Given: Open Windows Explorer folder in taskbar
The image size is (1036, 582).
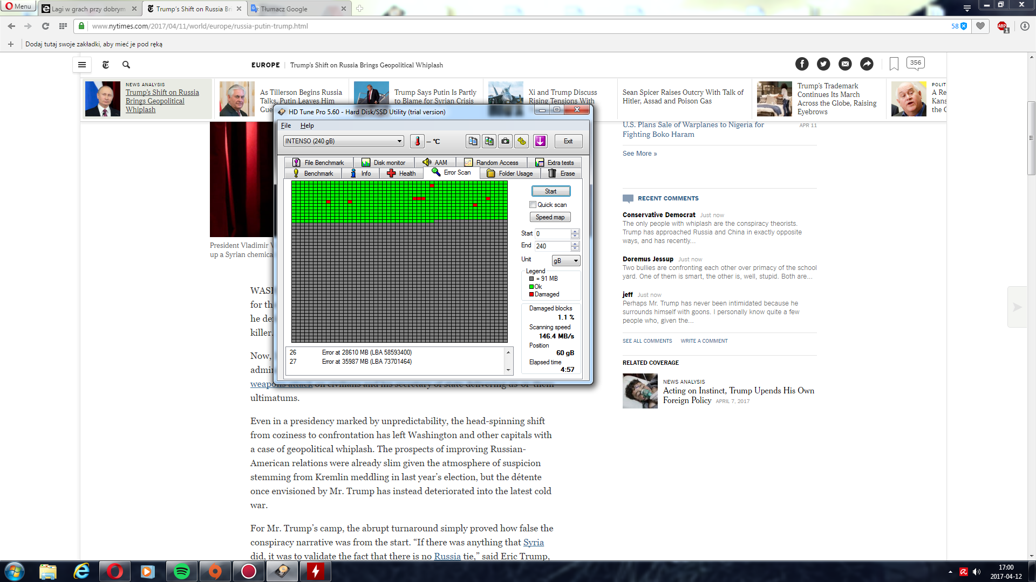Looking at the screenshot, I should point(48,571).
